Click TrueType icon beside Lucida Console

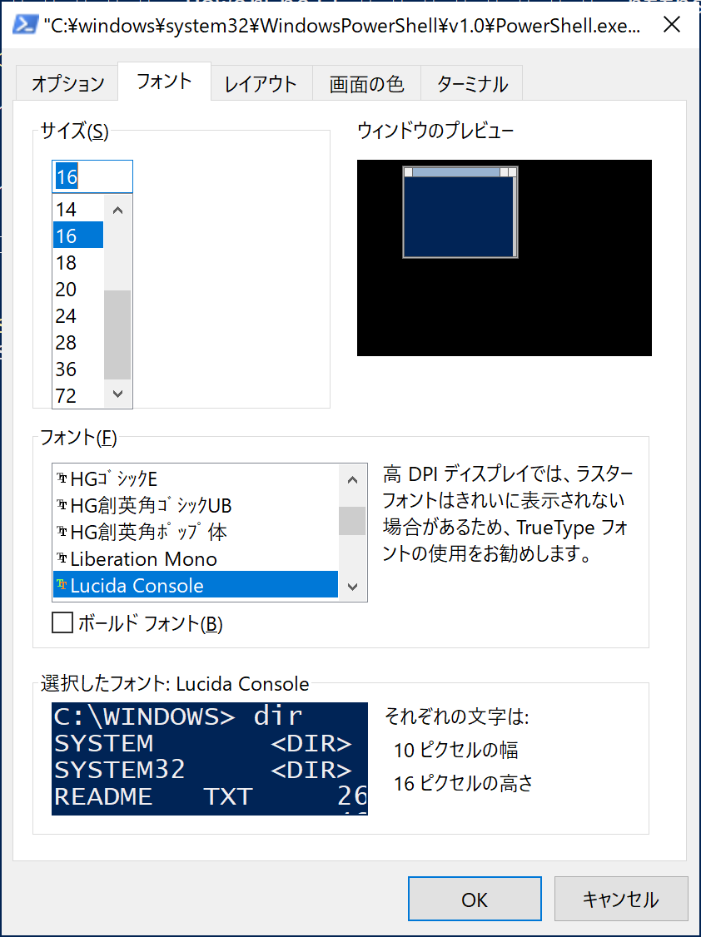coord(62,585)
